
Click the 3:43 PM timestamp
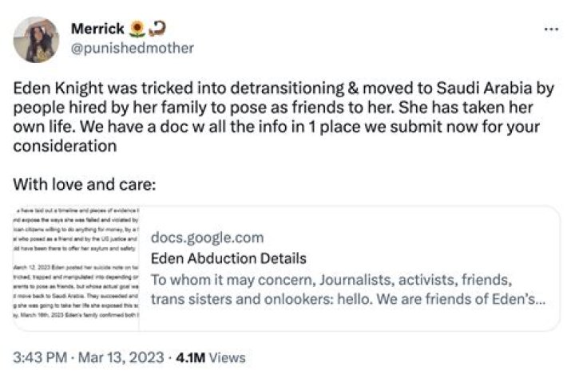click(38, 357)
